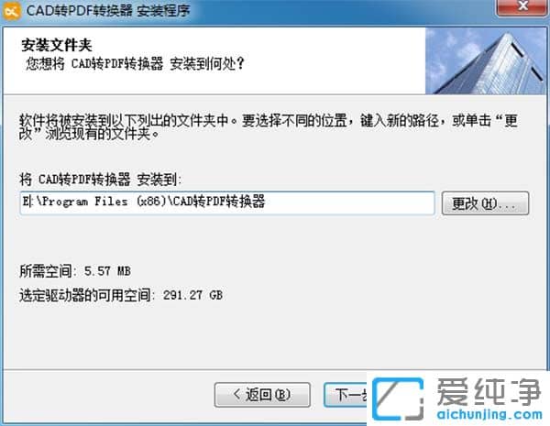Click Program Files (x86) segment in path field
This screenshot has width=550, height=426.
104,202
